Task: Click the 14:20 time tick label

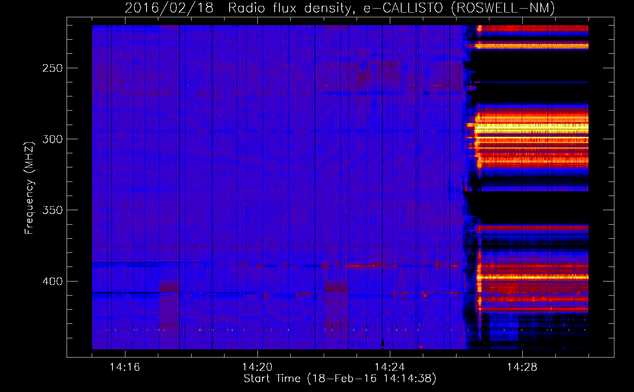Action: 257,367
